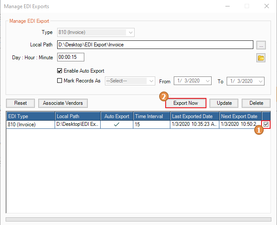Click the EDI Type column header
This screenshot has height=225, width=277.
(31, 116)
